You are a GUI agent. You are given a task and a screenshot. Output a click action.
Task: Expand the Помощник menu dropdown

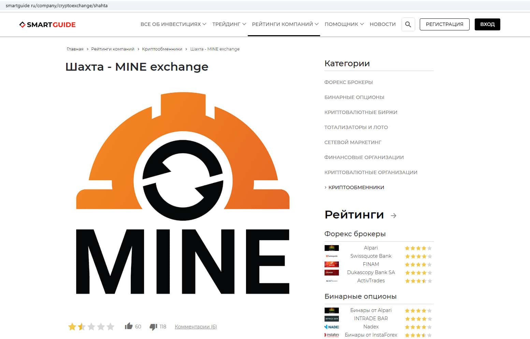[344, 24]
